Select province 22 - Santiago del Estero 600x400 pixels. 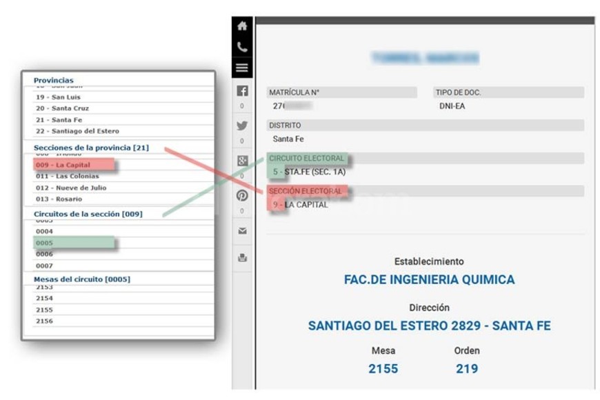[77, 131]
